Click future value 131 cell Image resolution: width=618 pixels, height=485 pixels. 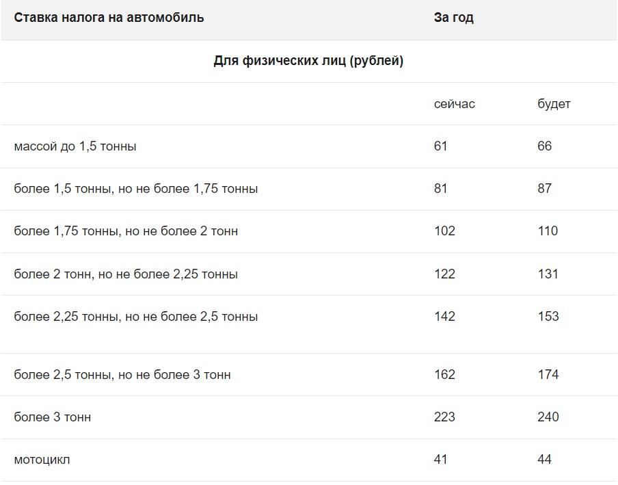[548, 274]
